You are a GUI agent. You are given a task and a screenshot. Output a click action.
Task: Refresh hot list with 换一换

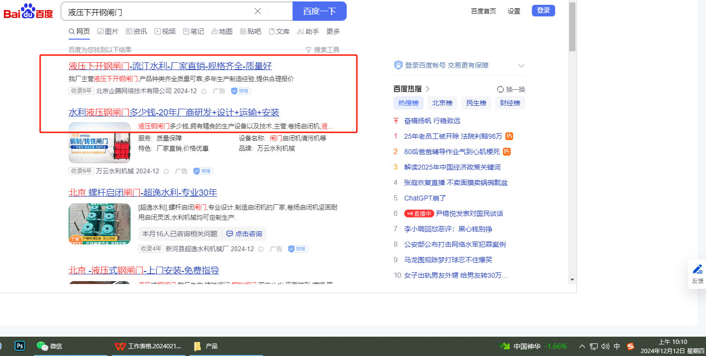pyautogui.click(x=511, y=89)
